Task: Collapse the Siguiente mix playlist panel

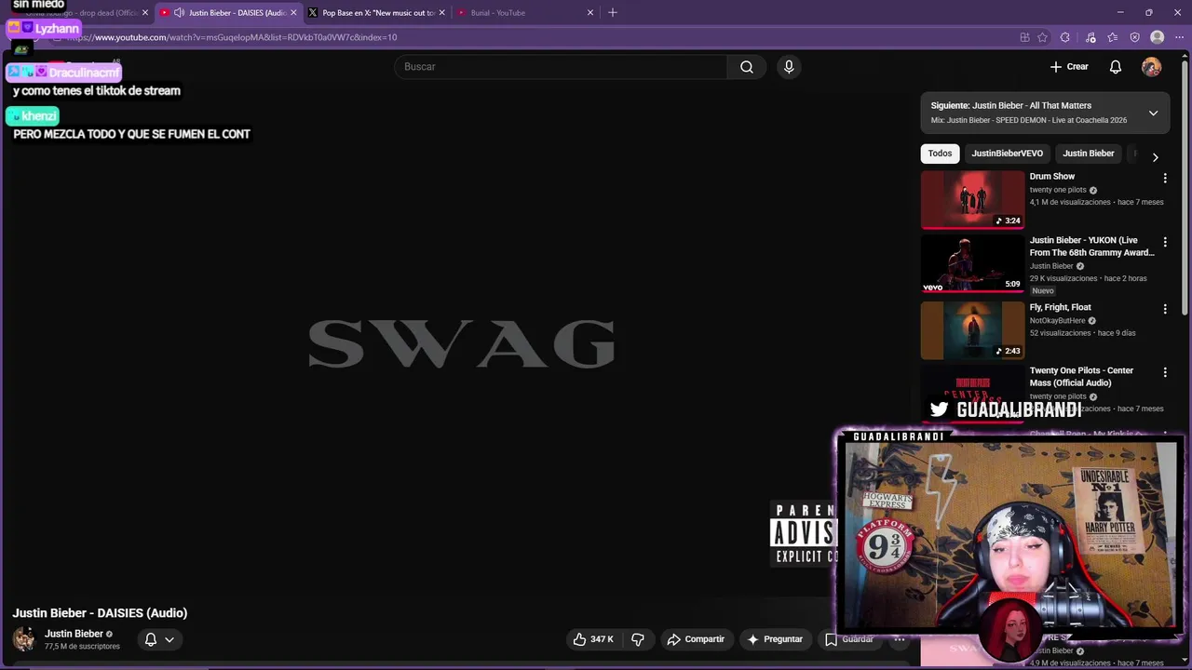Action: click(1153, 114)
